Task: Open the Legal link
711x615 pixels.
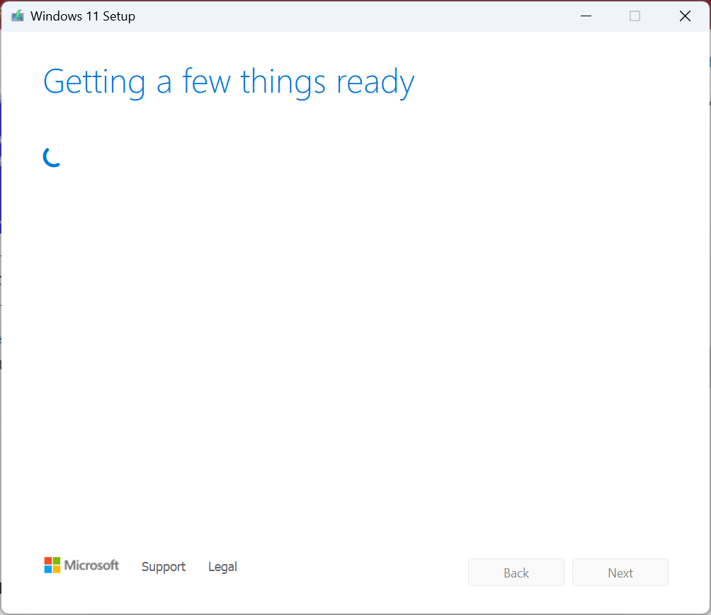Action: pos(222,566)
